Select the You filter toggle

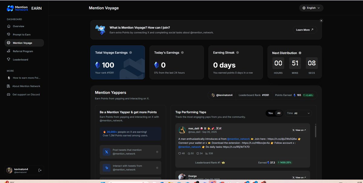[270, 113]
